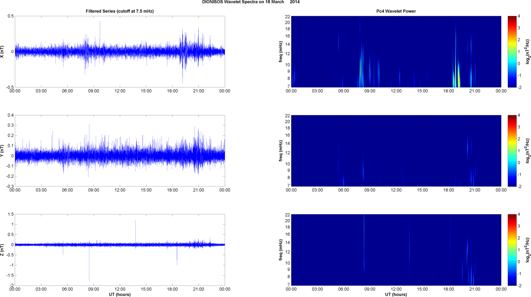Click the bottom spectrogram's color scale bar
Image resolution: width=531 pixels, height=297 pixels.
pos(512,250)
